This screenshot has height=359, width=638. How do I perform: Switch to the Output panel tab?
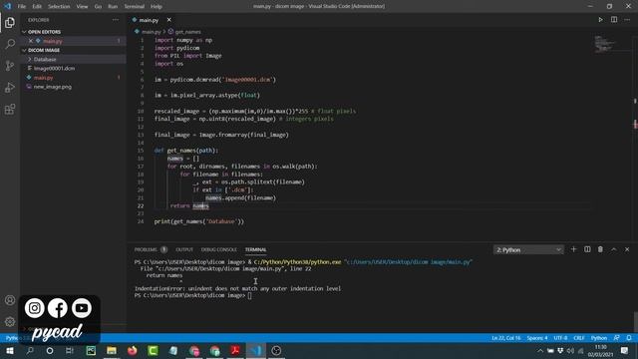click(184, 249)
